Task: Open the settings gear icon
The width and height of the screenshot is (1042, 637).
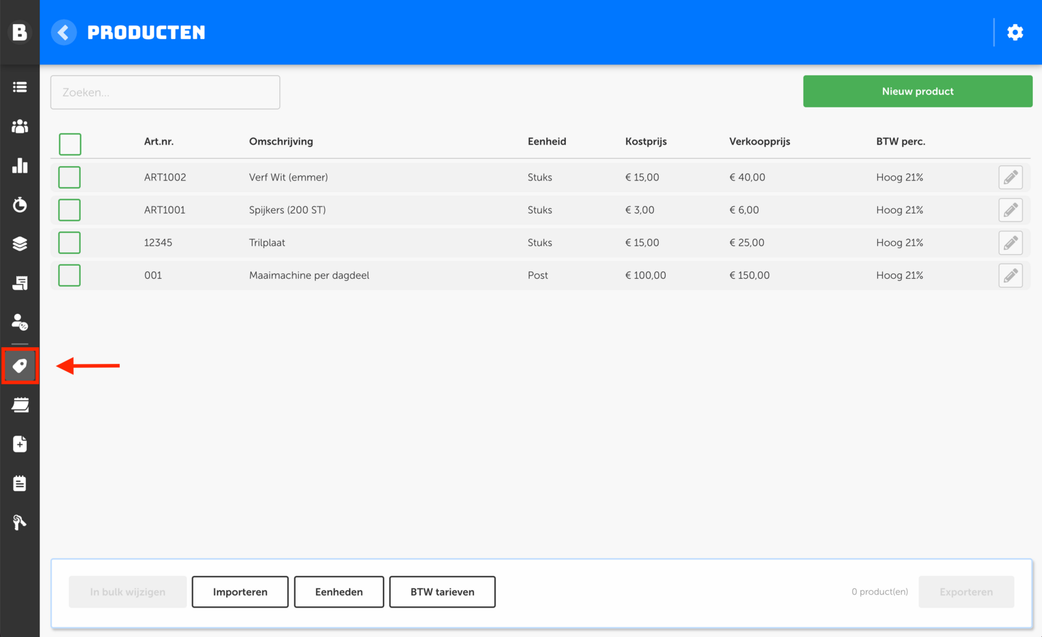Action: [x=1015, y=33]
